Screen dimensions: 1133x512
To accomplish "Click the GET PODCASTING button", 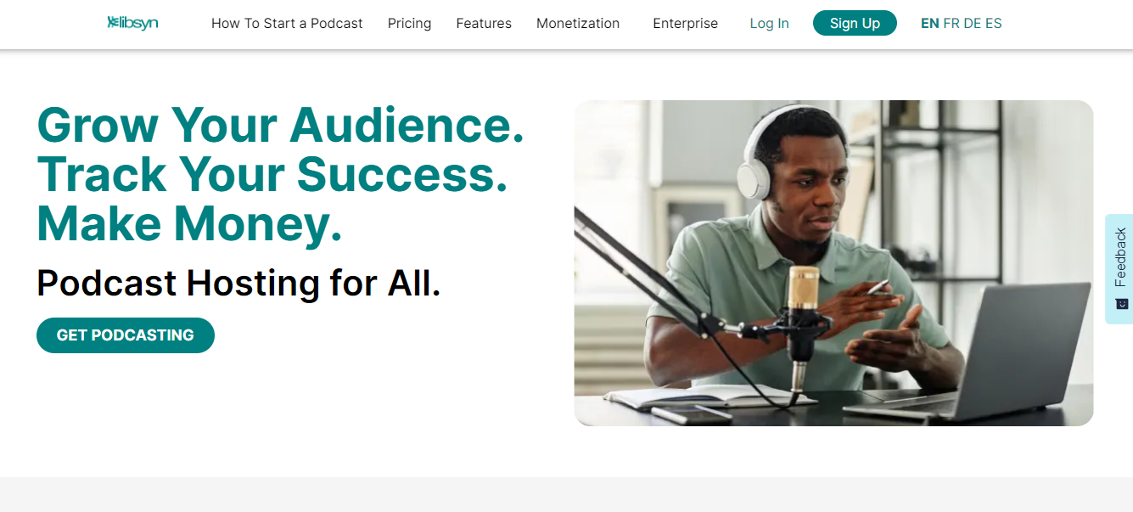I will click(x=125, y=335).
